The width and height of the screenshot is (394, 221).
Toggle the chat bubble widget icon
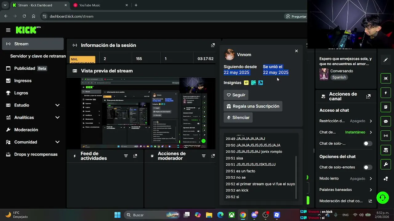tap(386, 121)
